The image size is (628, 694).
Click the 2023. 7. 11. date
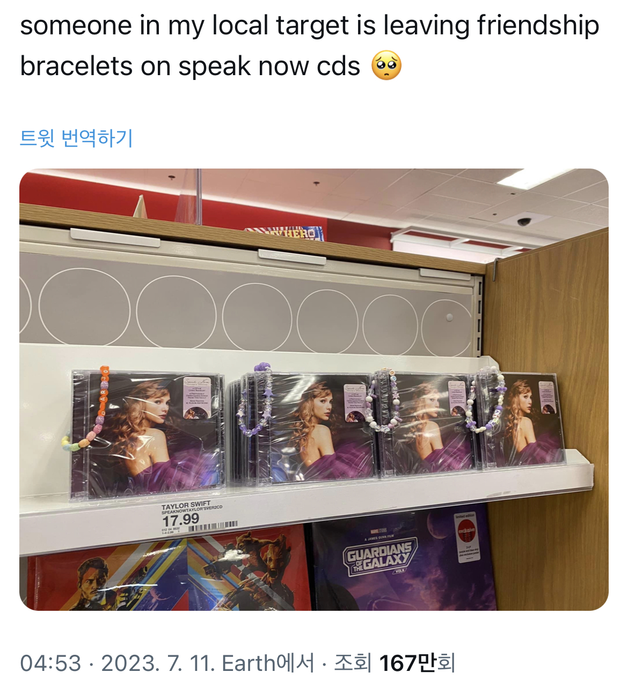(158, 663)
